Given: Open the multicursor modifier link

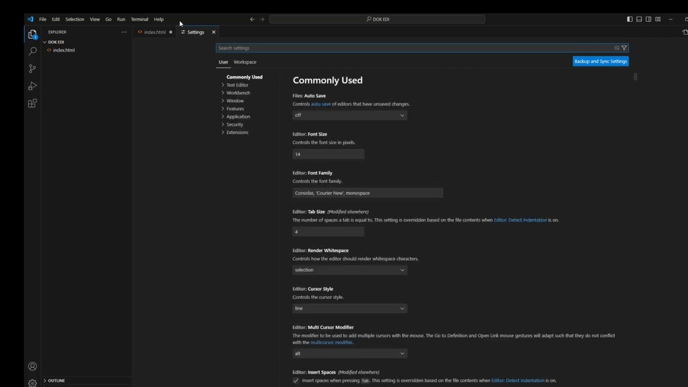Looking at the screenshot, I should click(332, 342).
